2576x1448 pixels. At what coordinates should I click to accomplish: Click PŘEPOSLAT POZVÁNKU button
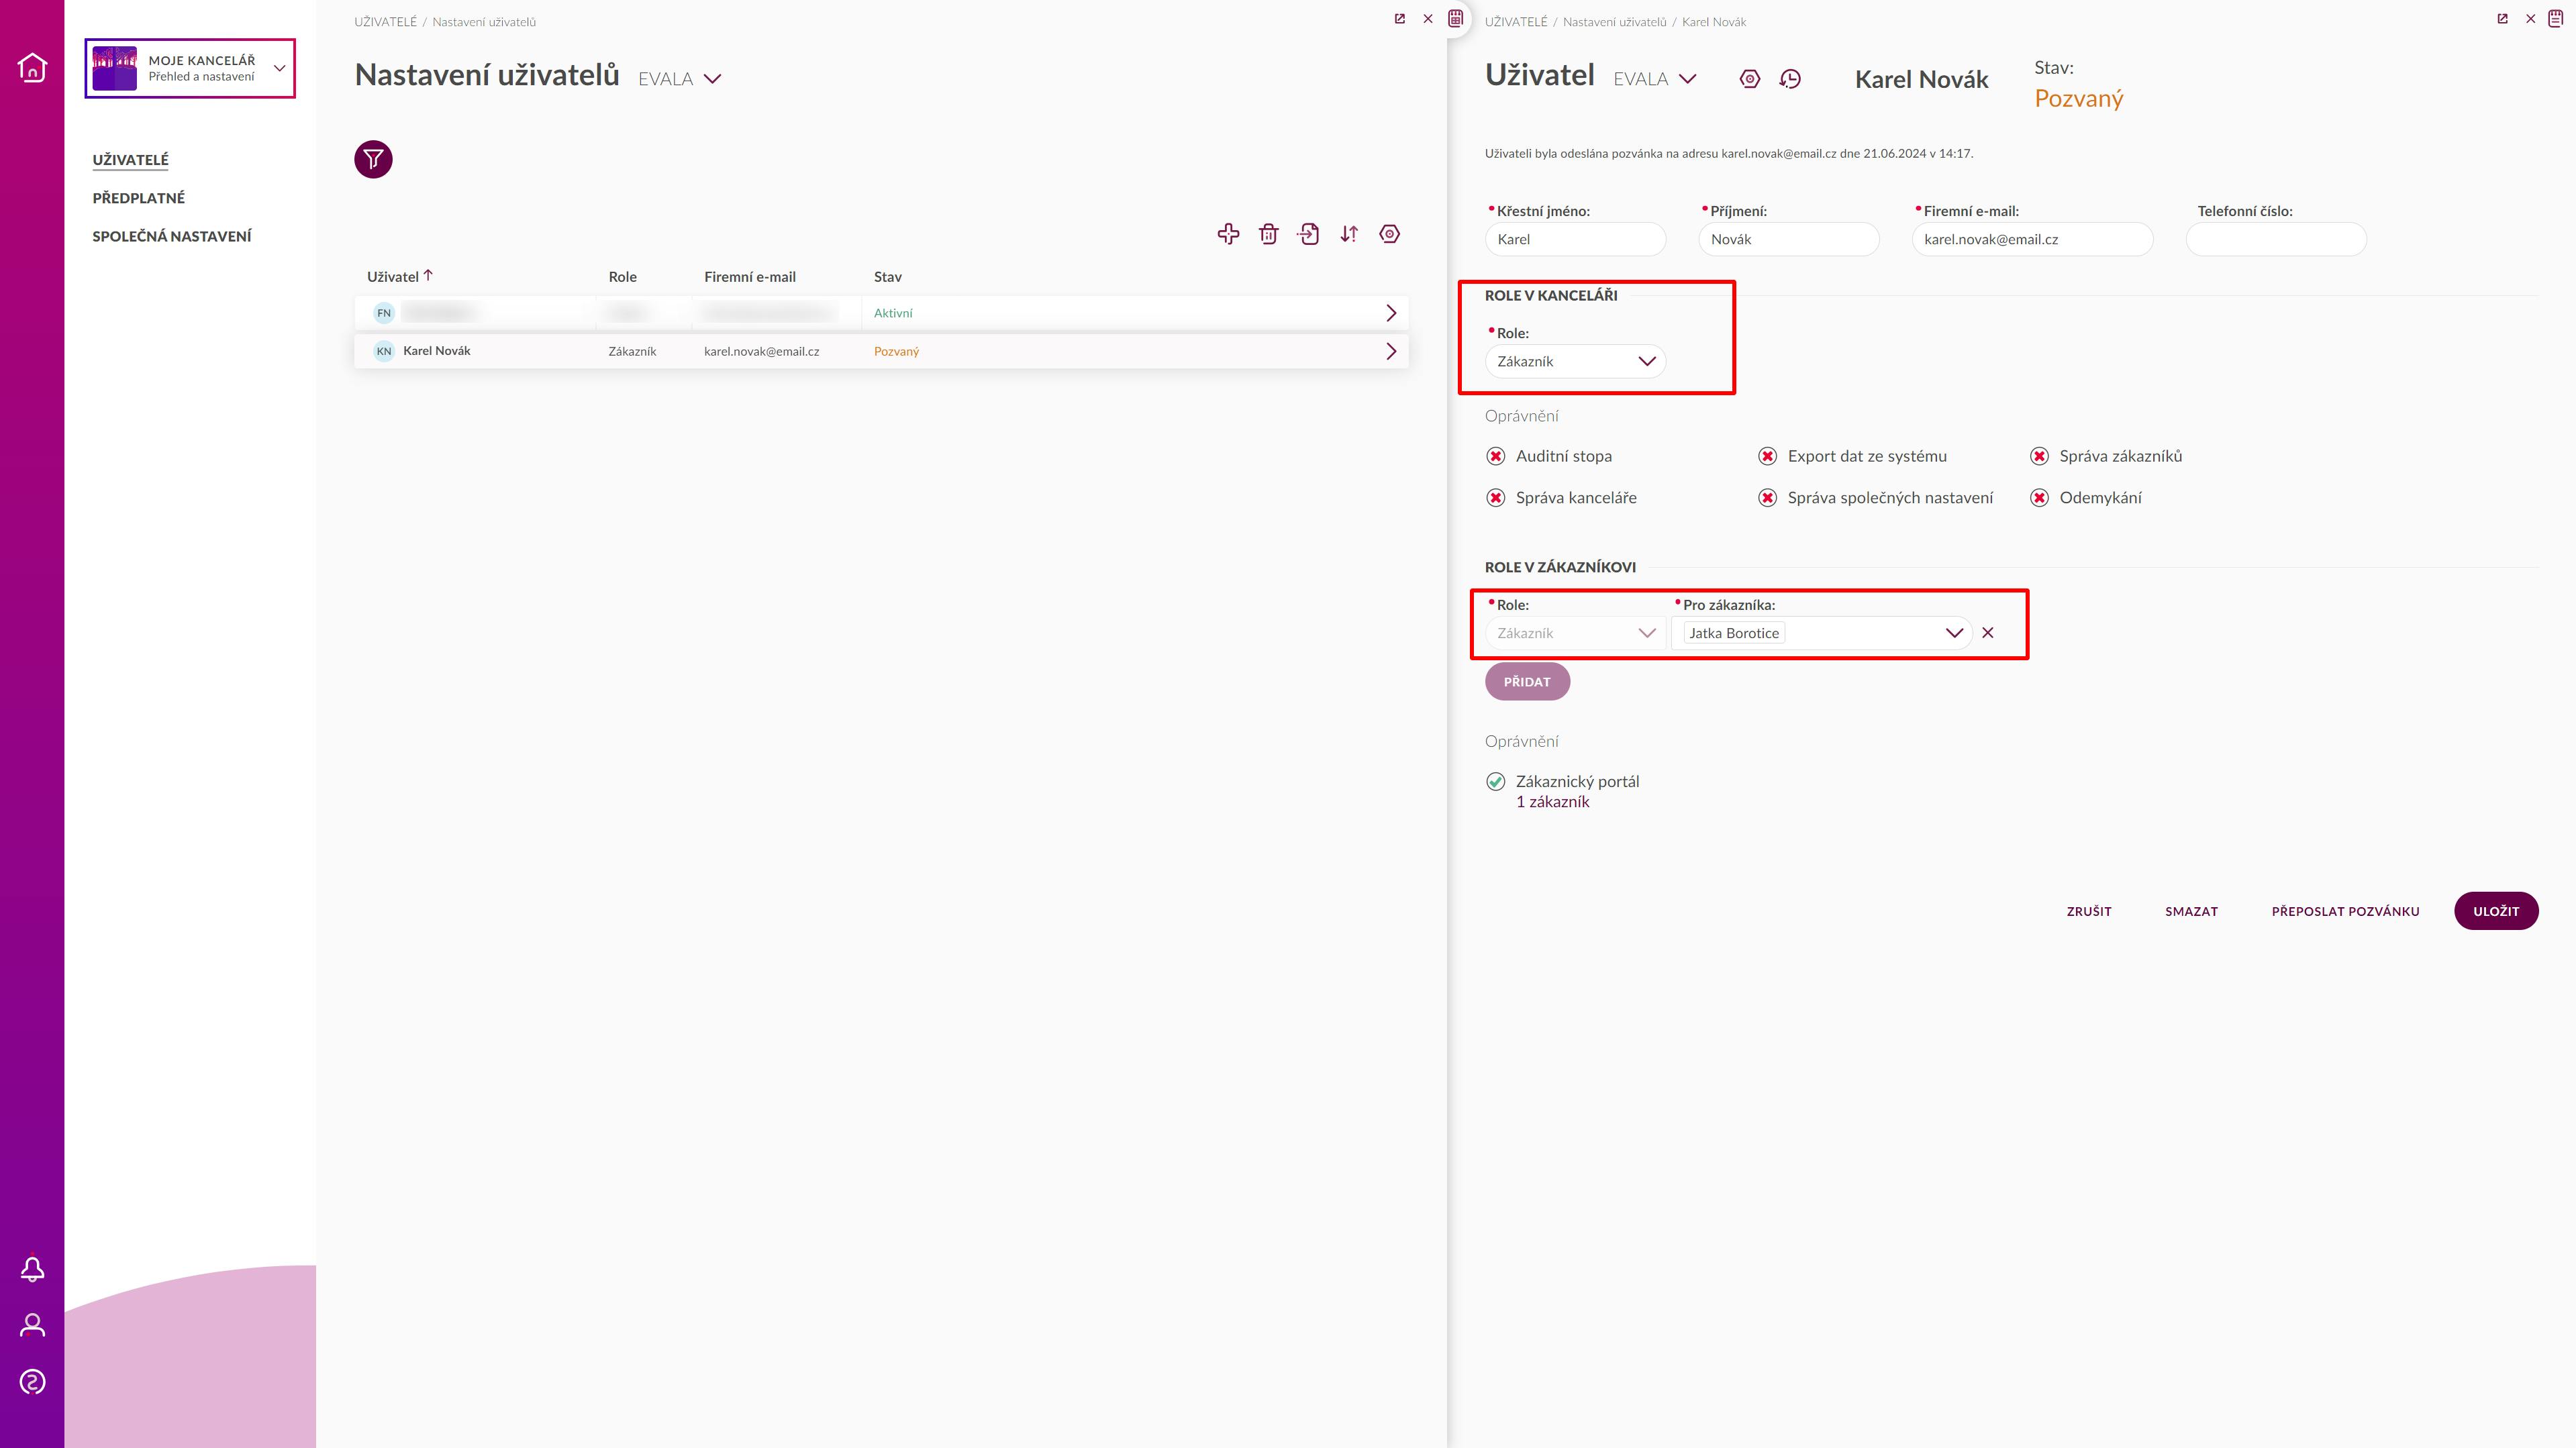(2345, 911)
